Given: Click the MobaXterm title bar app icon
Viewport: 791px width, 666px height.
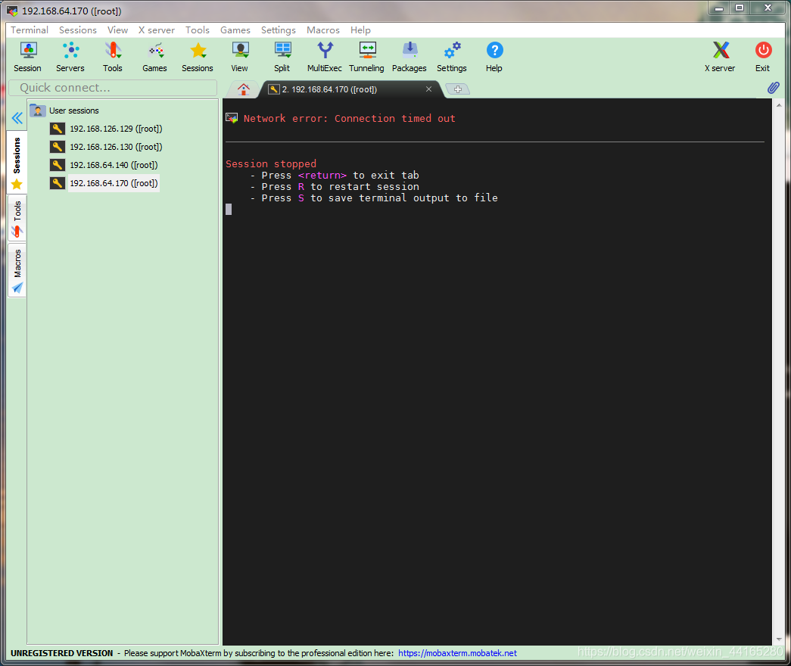Looking at the screenshot, I should (x=12, y=11).
